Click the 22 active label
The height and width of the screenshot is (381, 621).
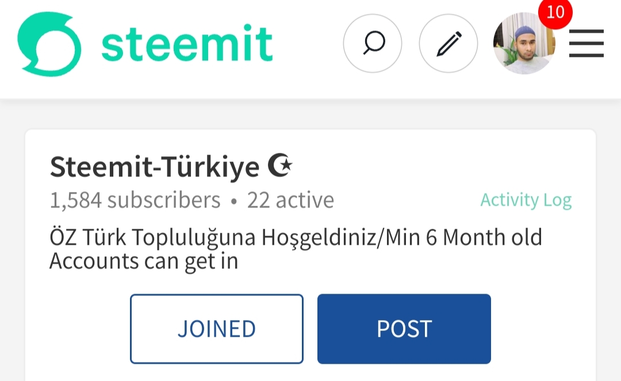[290, 200]
